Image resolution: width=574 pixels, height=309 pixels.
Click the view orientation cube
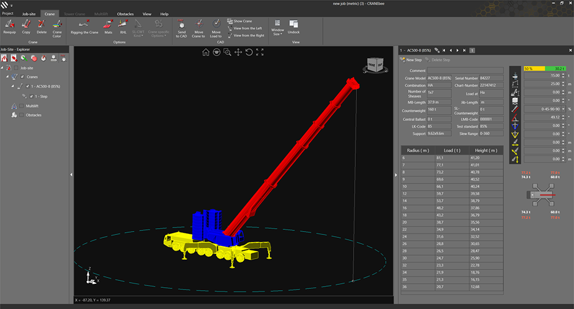375,66
